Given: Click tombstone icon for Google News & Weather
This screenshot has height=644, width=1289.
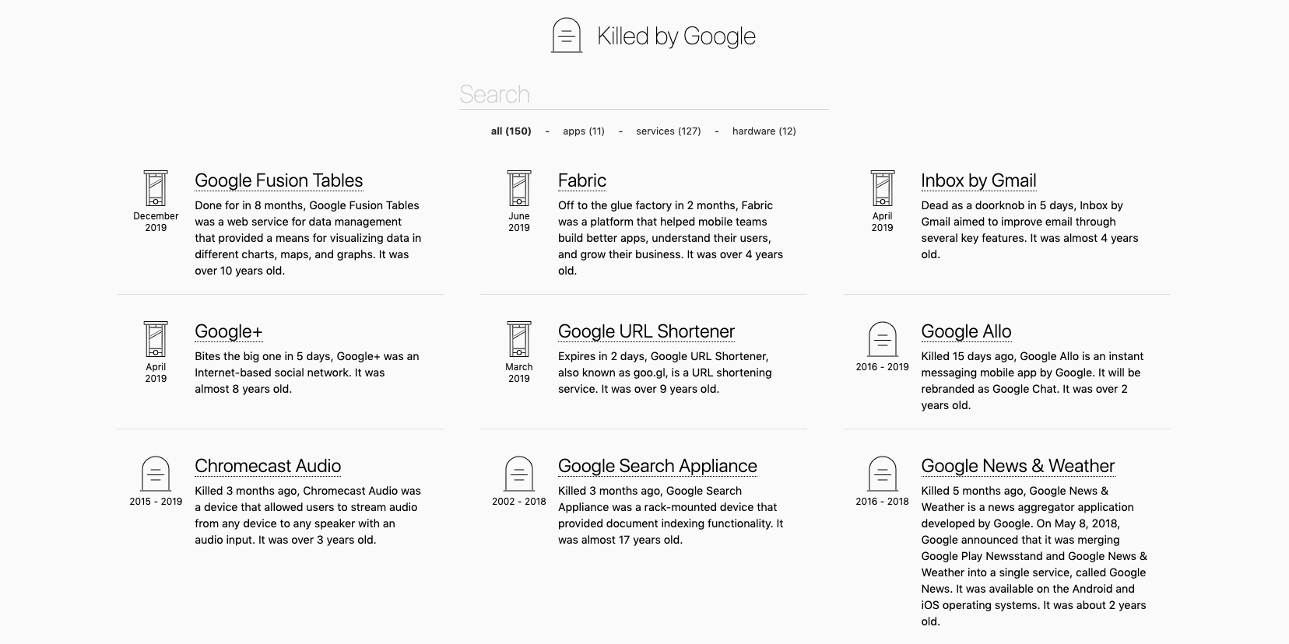Looking at the screenshot, I should tap(882, 474).
